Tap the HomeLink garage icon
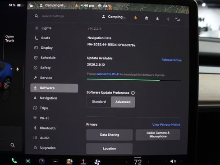 [x=147, y=18]
